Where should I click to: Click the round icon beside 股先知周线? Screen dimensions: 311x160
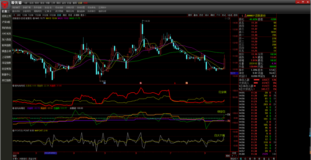(x=14, y=108)
